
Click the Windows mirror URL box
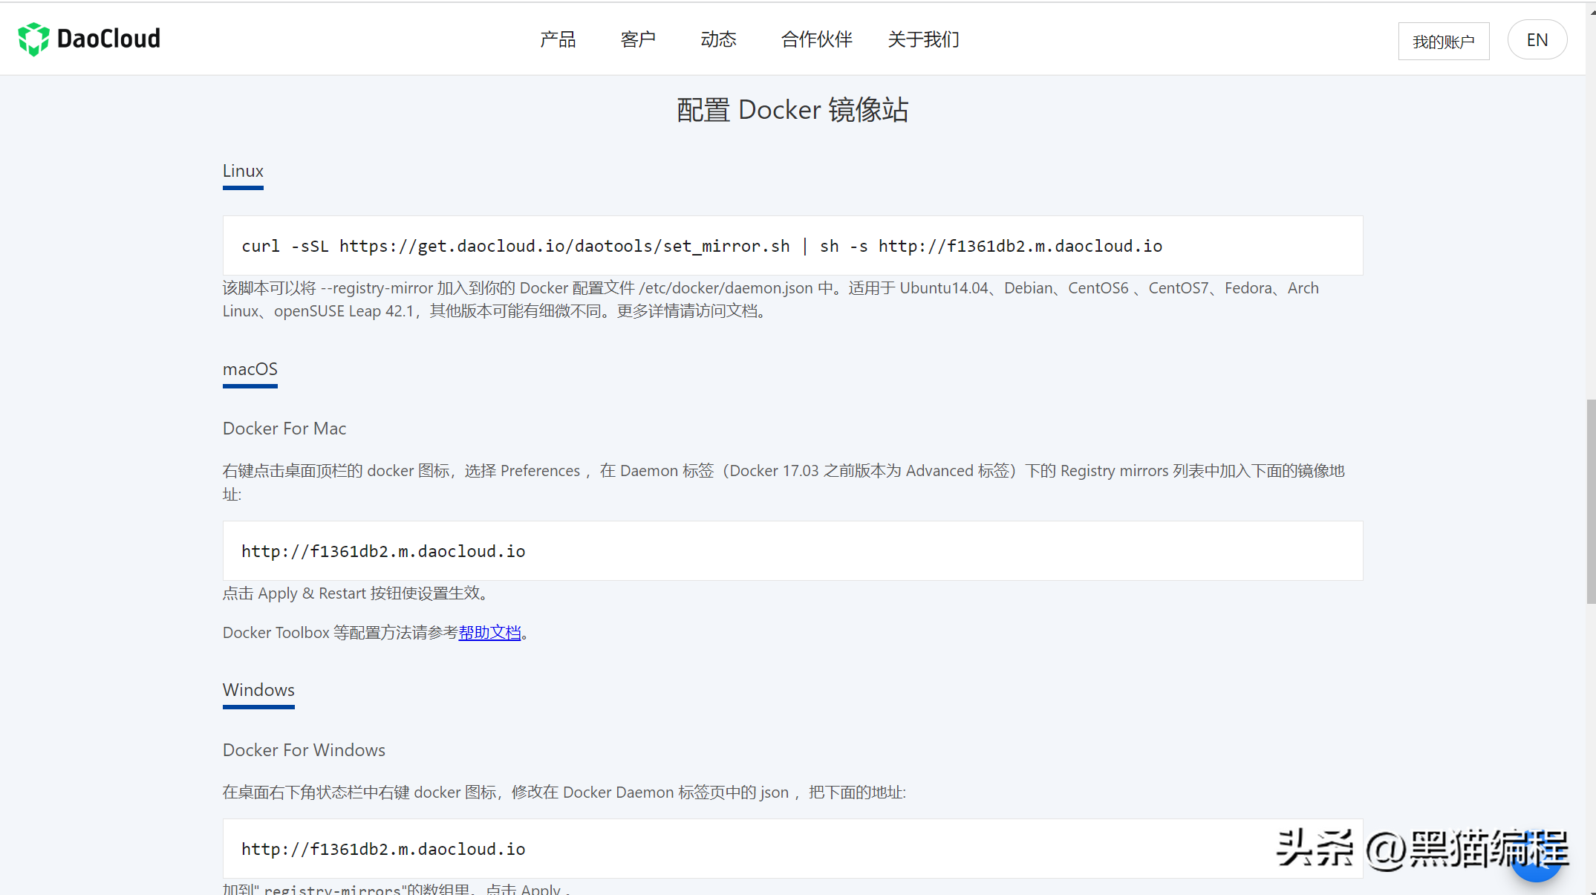[743, 849]
